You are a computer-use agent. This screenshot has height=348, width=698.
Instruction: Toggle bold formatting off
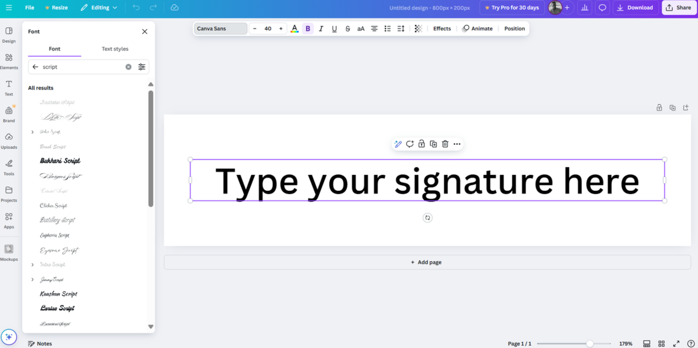click(307, 28)
